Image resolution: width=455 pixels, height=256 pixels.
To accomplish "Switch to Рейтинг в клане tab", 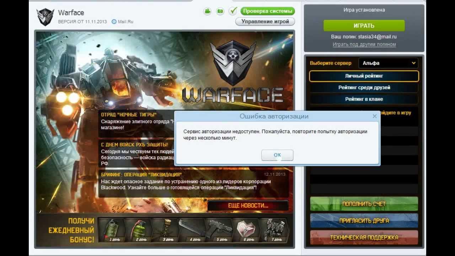I will pyautogui.click(x=364, y=99).
